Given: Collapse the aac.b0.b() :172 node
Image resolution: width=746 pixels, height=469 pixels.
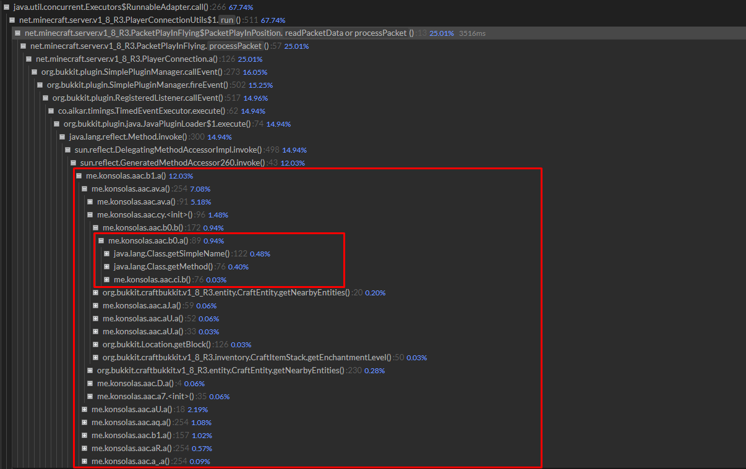Looking at the screenshot, I should (x=96, y=227).
